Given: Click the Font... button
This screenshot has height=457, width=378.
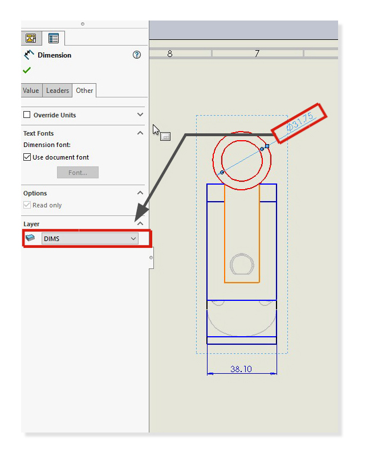Looking at the screenshot, I should coord(78,173).
